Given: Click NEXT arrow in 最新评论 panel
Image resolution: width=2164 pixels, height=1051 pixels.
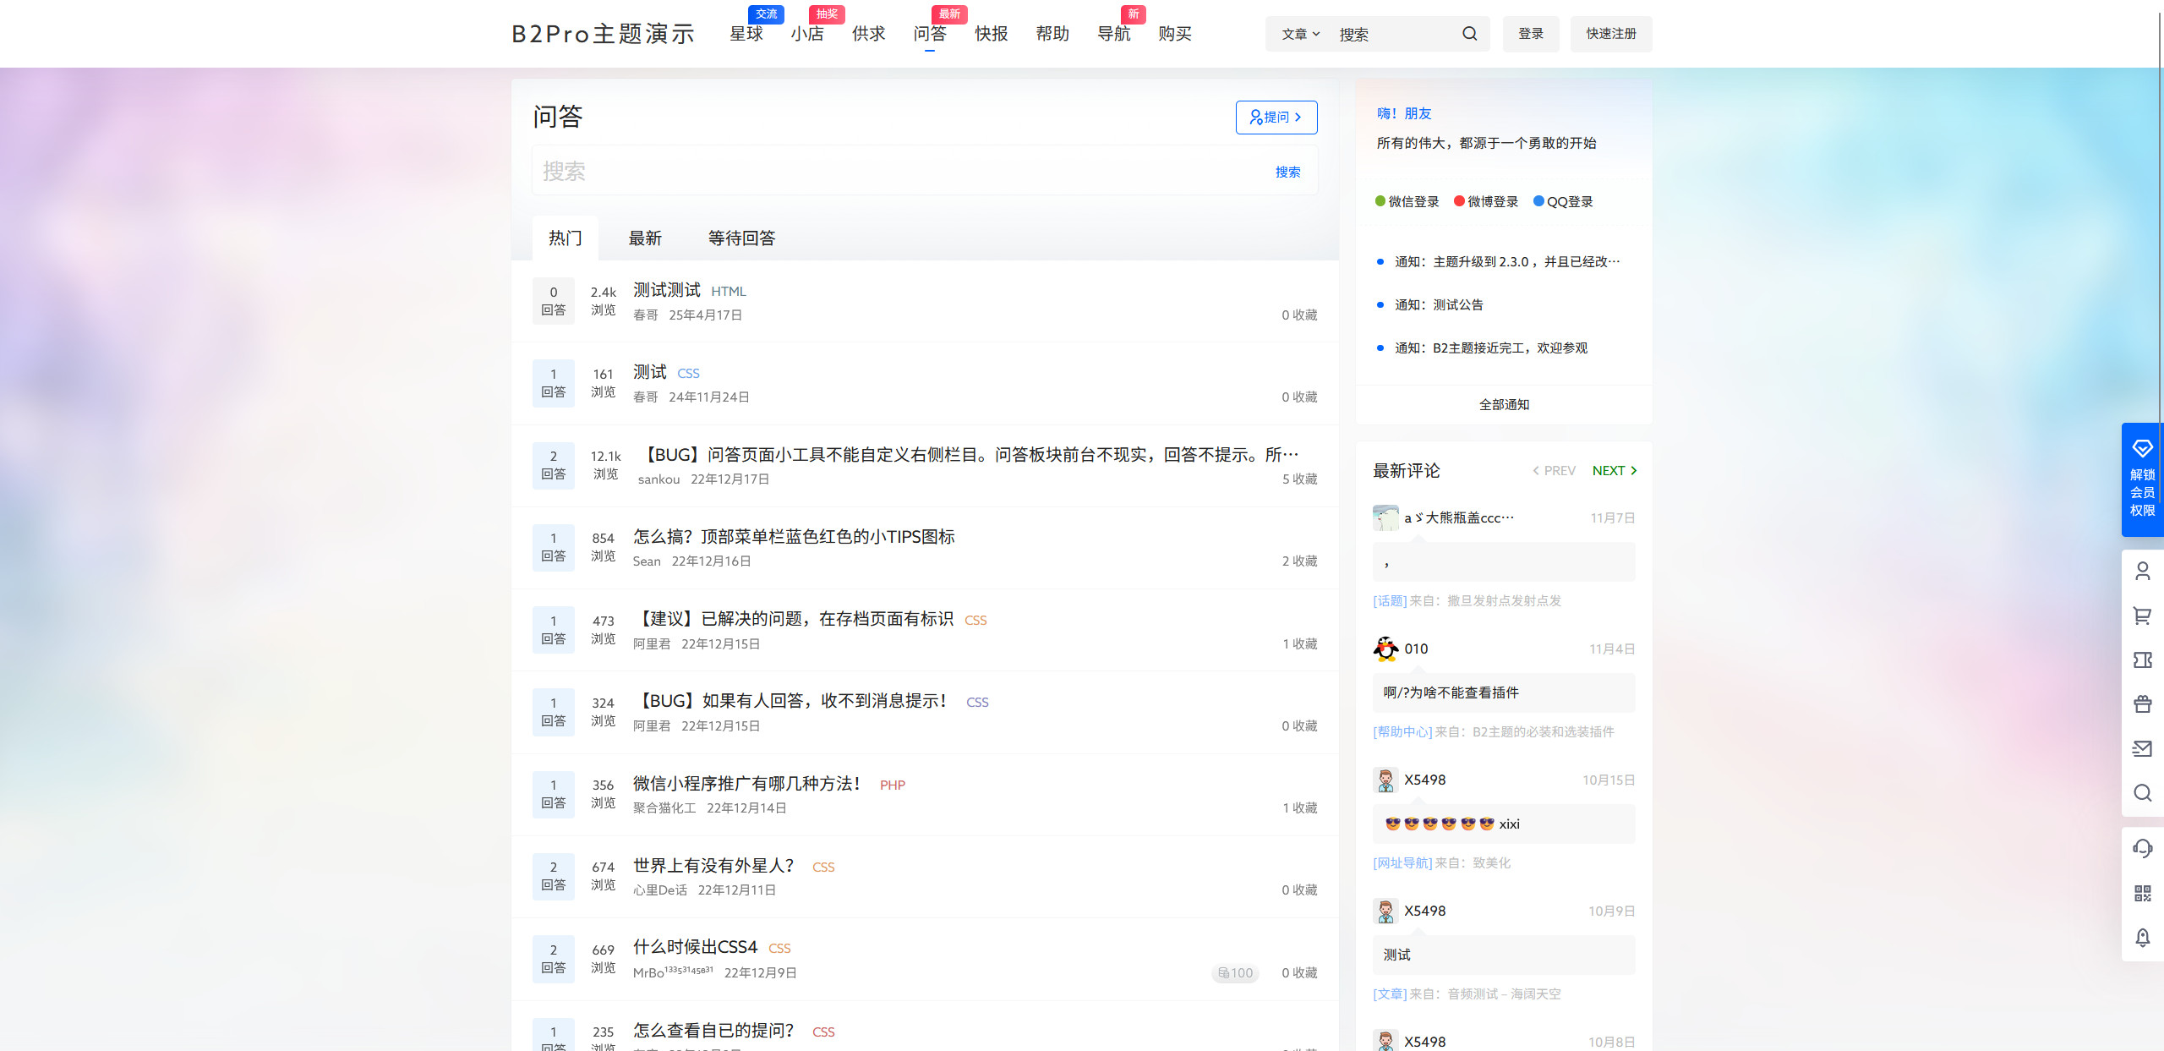Looking at the screenshot, I should (x=1615, y=470).
